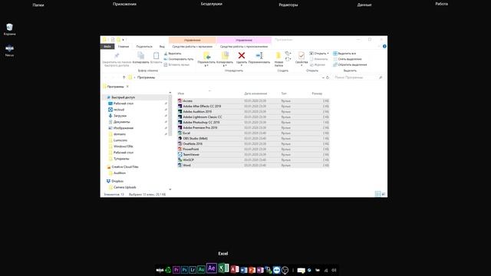Image resolution: width=491 pixels, height=276 pixels.
Task: Open the Explorer help icon
Action: coord(384,46)
